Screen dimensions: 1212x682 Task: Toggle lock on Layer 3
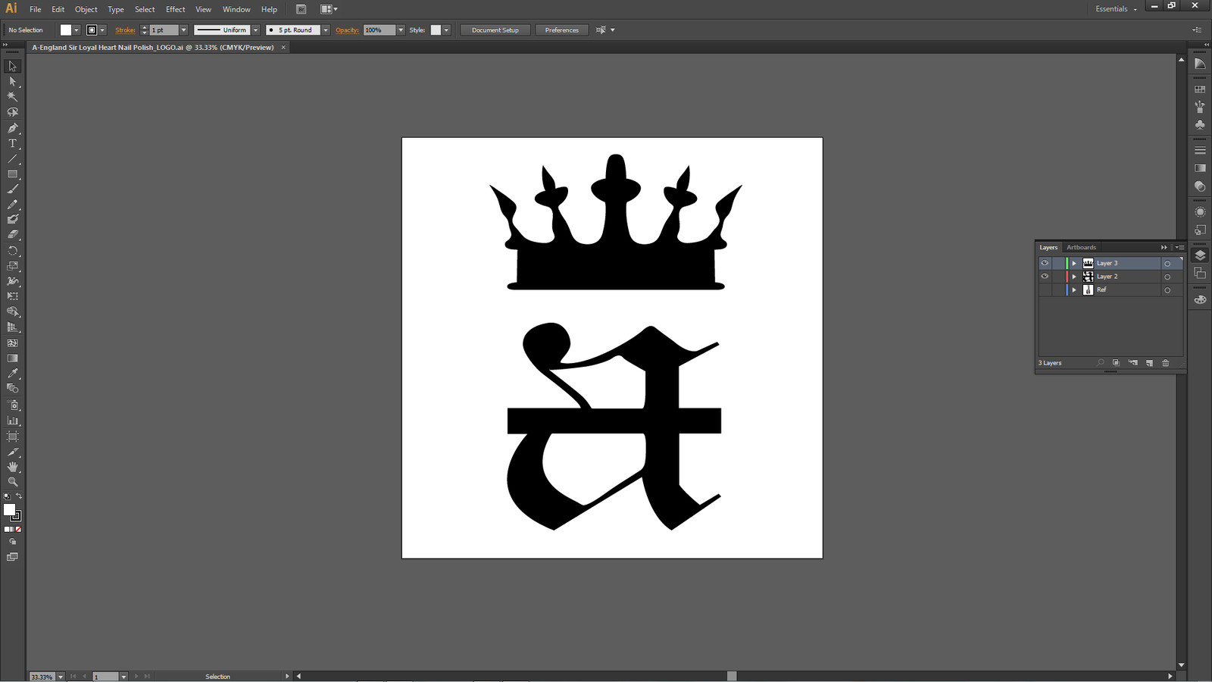(x=1057, y=263)
